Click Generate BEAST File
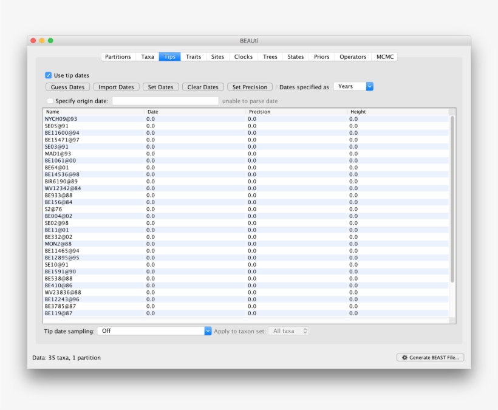The height and width of the screenshot is (410, 498). point(431,358)
